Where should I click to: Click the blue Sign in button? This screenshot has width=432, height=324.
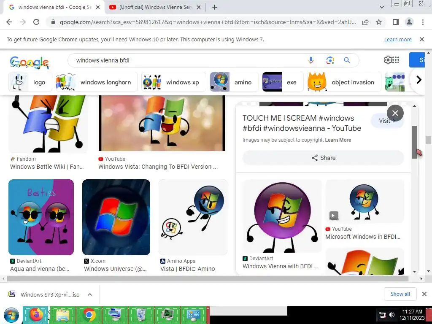click(x=417, y=60)
